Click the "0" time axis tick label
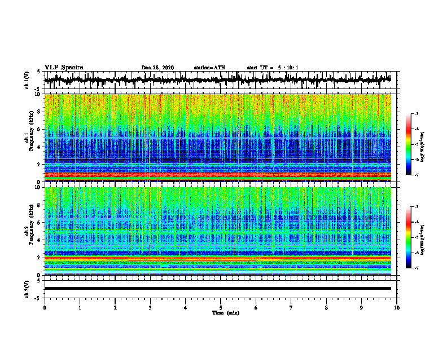 point(45,308)
